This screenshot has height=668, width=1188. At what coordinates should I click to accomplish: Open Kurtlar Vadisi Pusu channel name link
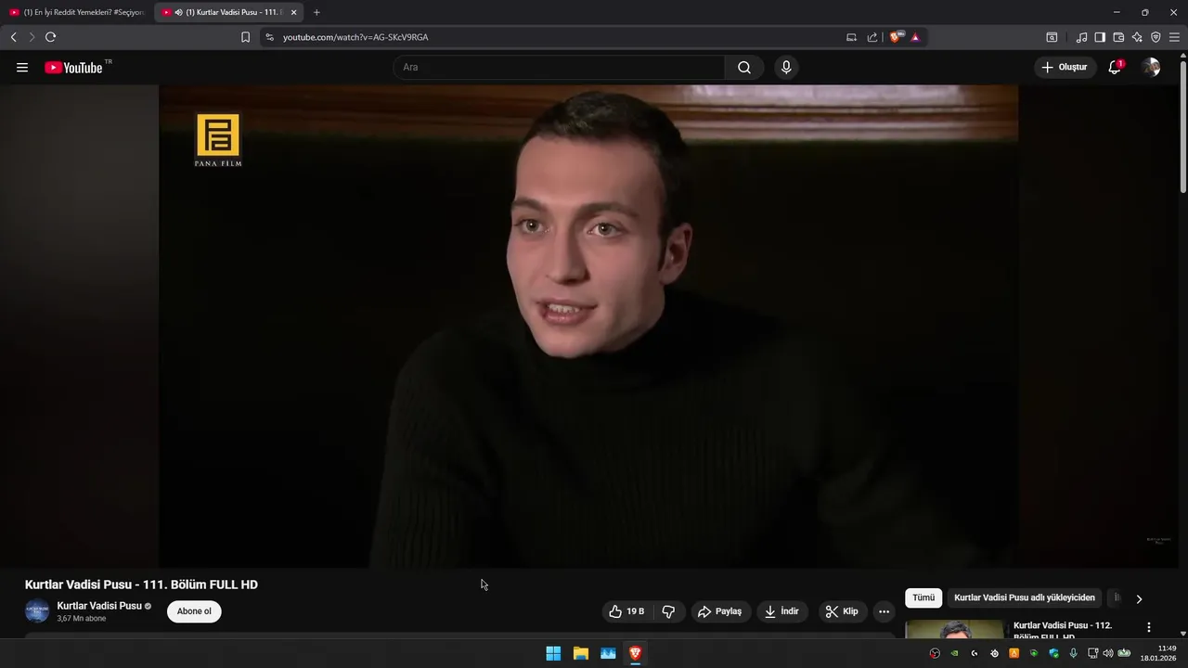click(x=99, y=606)
